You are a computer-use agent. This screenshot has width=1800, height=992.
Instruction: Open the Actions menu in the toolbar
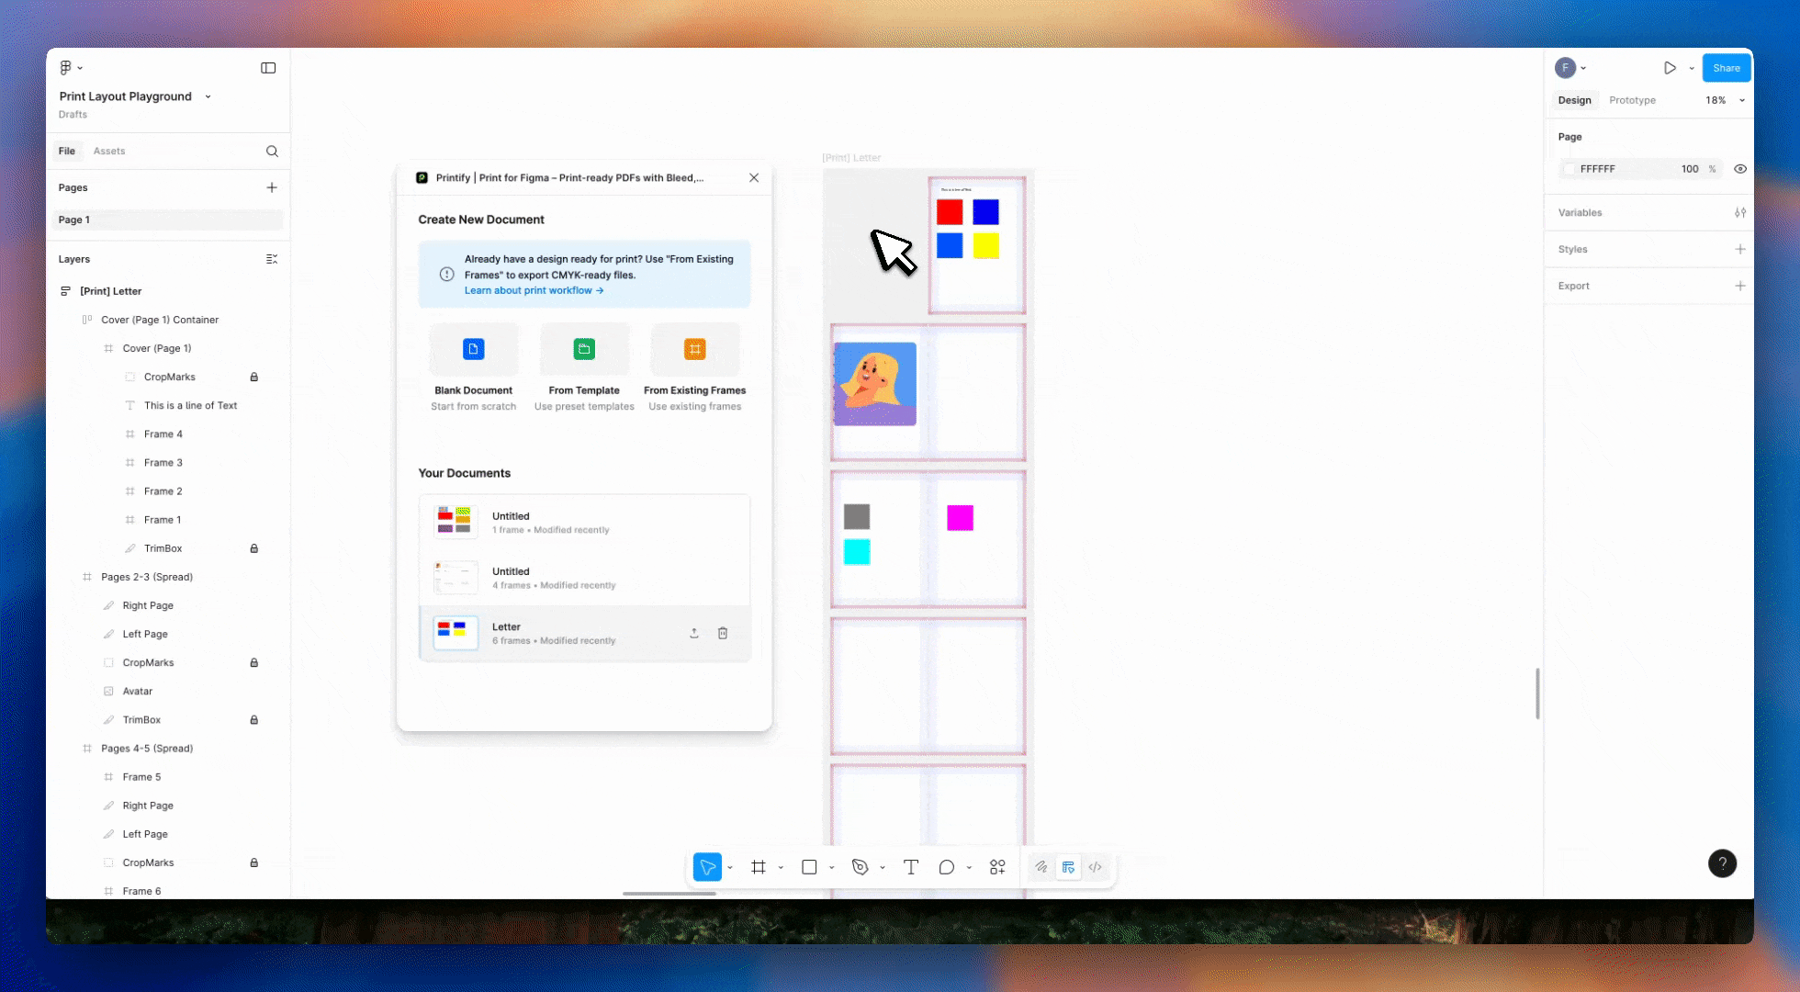click(x=997, y=866)
